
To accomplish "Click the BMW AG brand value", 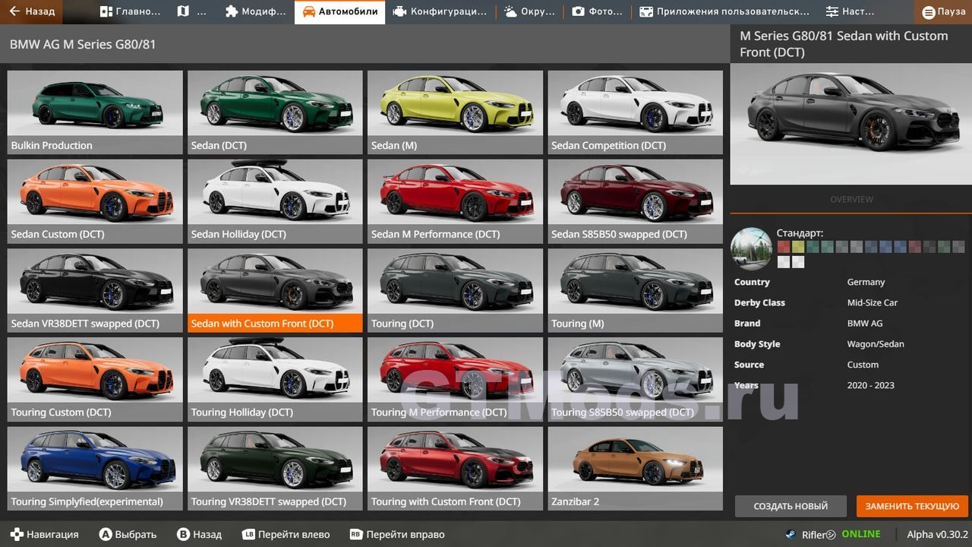I will 864,323.
